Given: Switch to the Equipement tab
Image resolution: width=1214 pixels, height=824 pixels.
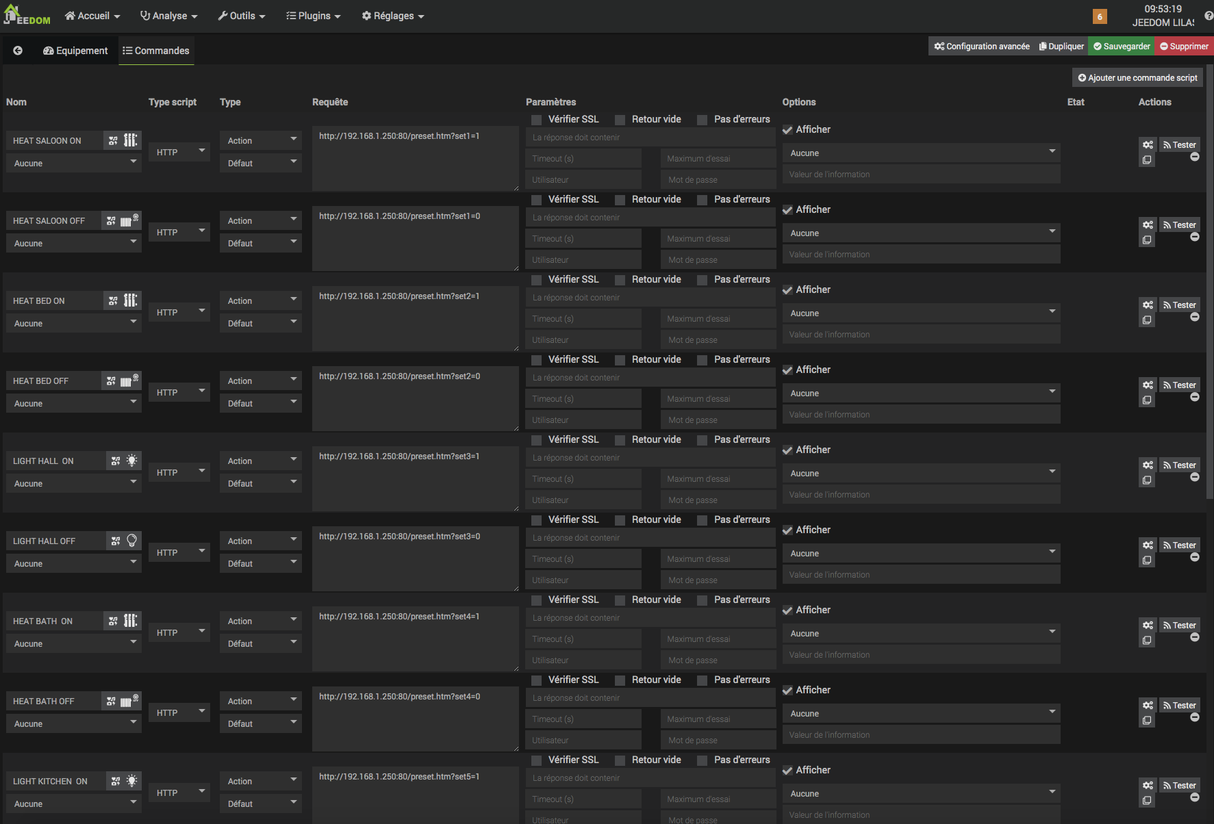Looking at the screenshot, I should [x=75, y=51].
